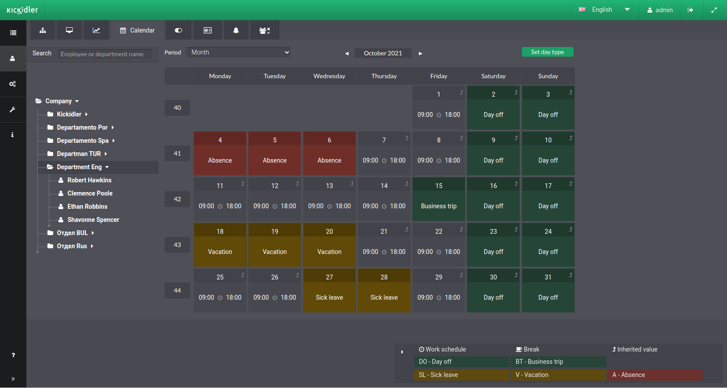Go to next month arrow

420,54
